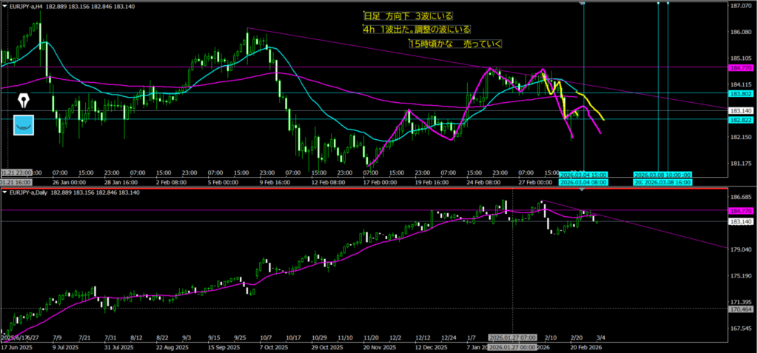
Task: Select the magenta 184.770 price label on H4 chart
Action: click(x=741, y=68)
